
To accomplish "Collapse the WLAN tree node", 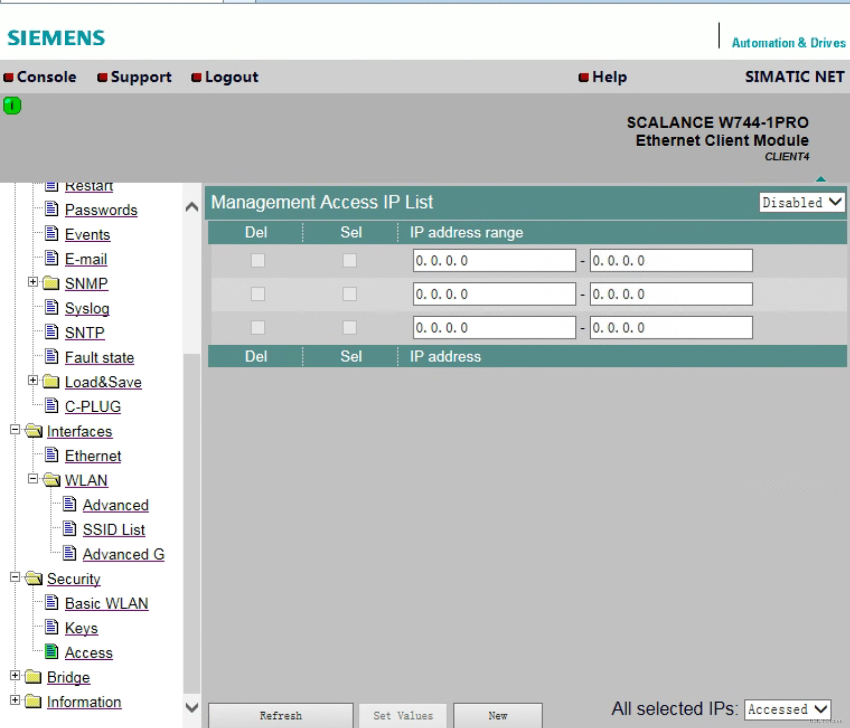I will [x=33, y=478].
